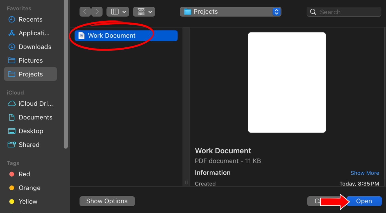Click Show More in Information

tap(365, 173)
